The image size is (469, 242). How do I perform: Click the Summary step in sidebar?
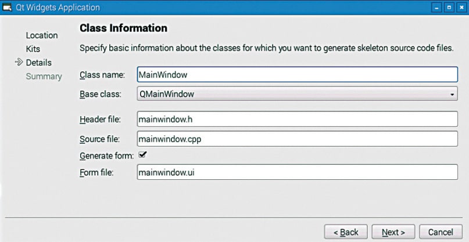[x=44, y=77]
